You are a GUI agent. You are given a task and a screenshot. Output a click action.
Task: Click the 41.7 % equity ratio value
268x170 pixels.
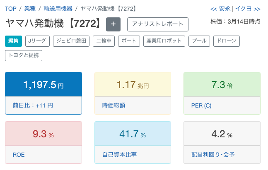133,134
